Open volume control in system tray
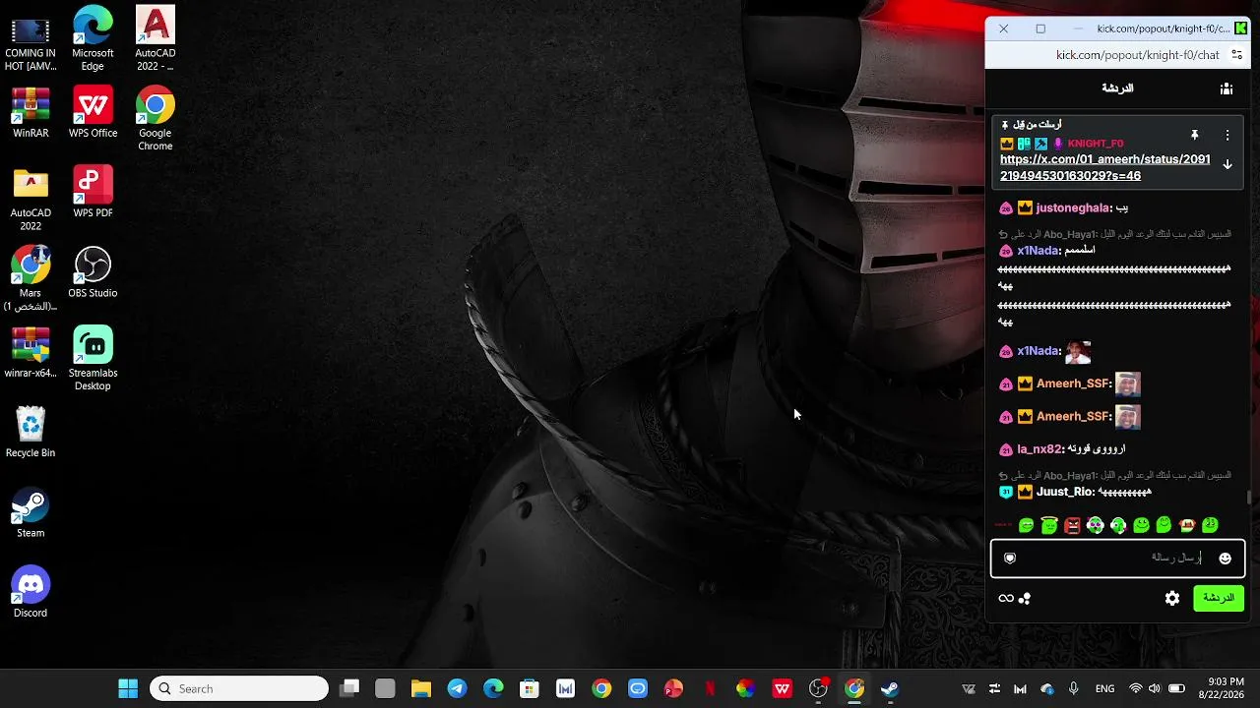Image resolution: width=1260 pixels, height=708 pixels. tap(1155, 688)
